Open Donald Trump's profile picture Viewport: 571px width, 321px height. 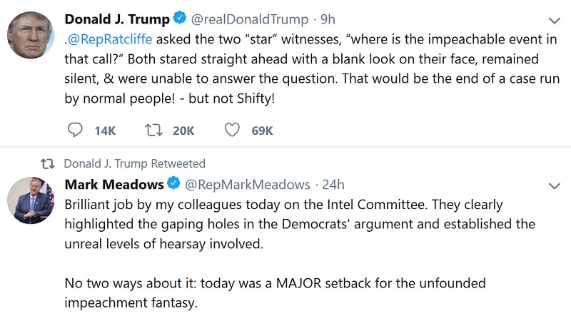point(31,35)
